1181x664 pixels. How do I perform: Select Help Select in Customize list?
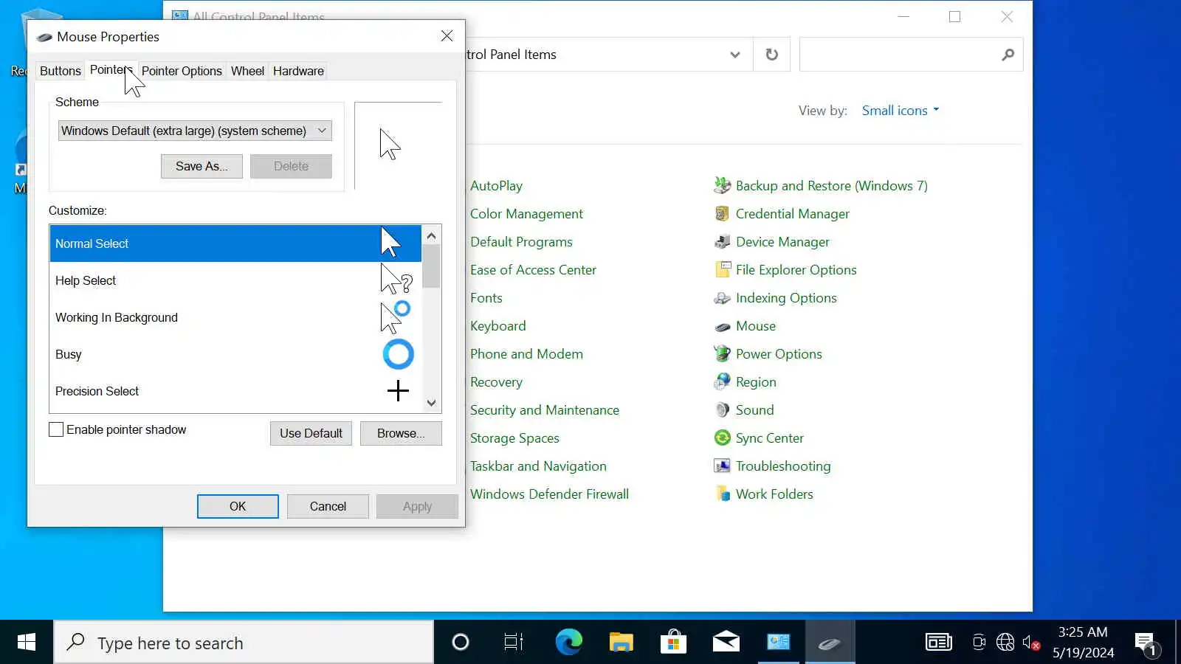[235, 280]
